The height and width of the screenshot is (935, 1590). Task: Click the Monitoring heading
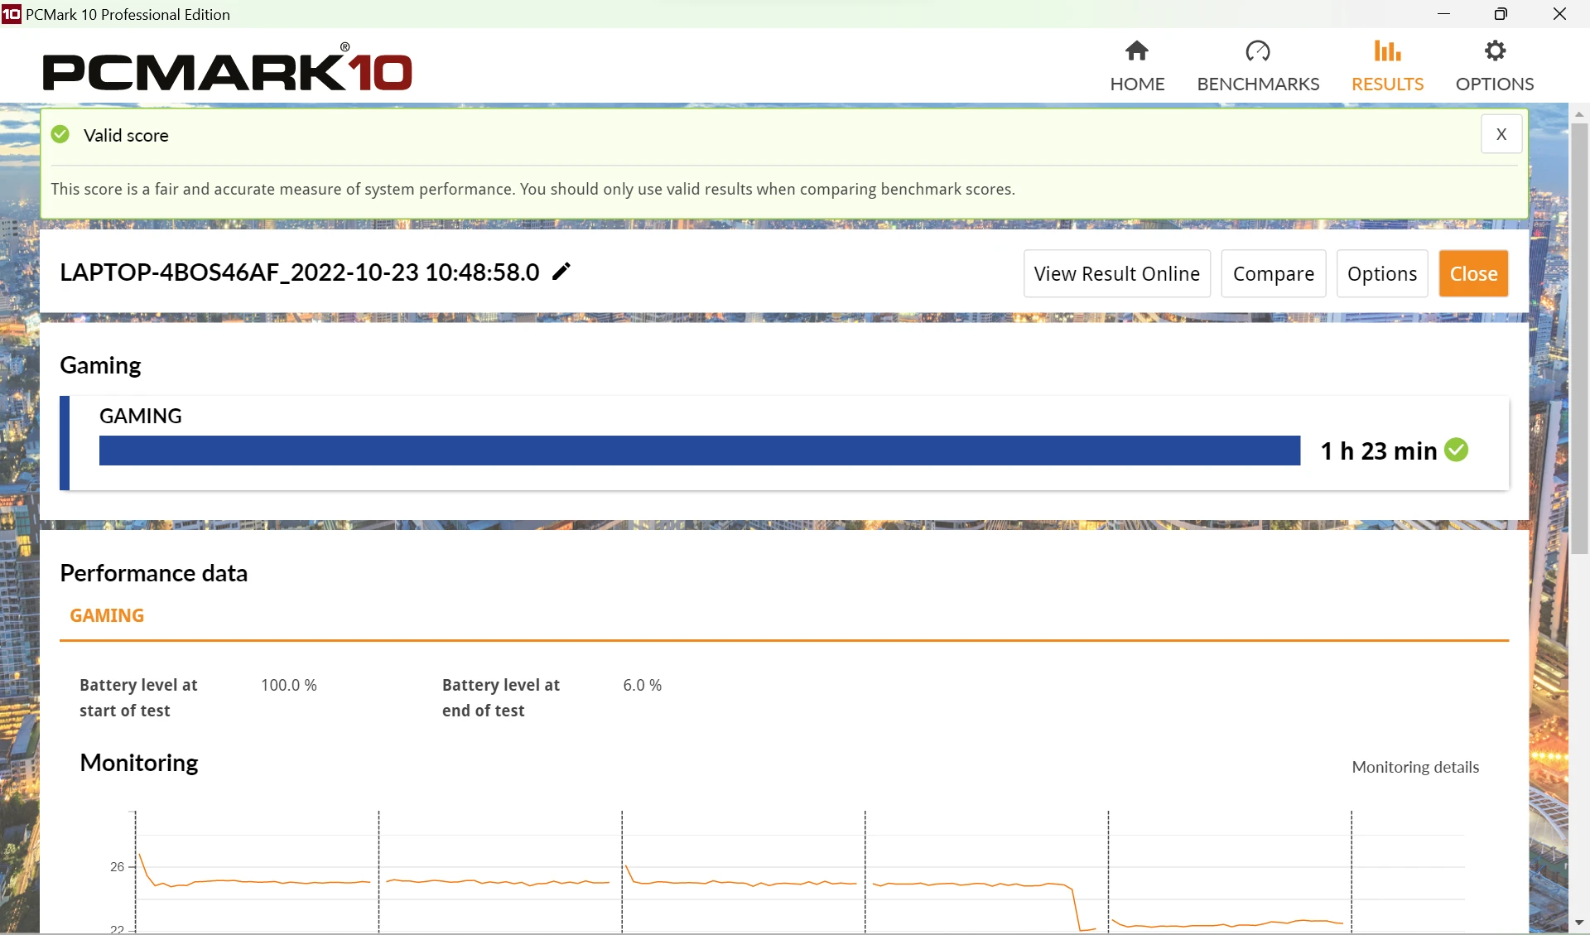coord(139,763)
